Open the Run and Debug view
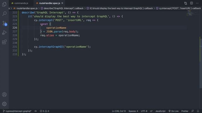This screenshot has height=113, width=202. pyautogui.click(x=4, y=33)
